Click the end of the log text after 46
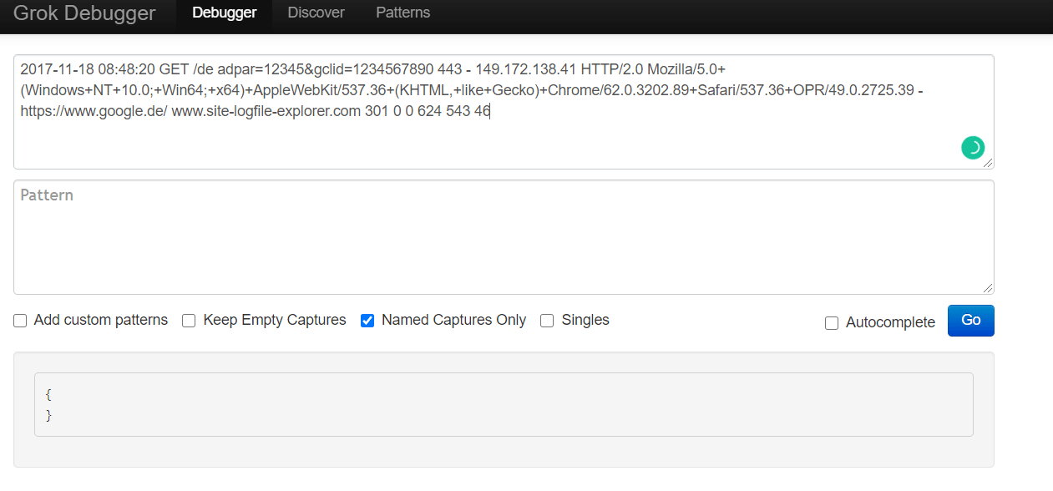 (x=490, y=110)
